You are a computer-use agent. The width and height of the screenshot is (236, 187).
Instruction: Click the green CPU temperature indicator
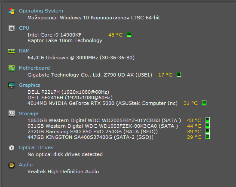tap(129, 34)
